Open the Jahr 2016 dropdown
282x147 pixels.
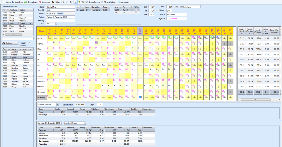tap(56, 24)
